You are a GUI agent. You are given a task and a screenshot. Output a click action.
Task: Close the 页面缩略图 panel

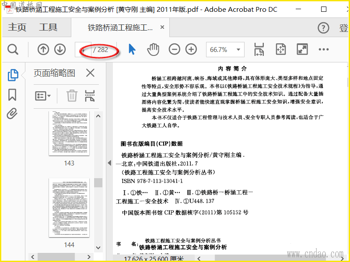[x=90, y=73]
